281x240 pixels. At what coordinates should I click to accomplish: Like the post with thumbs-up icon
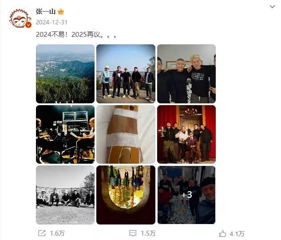(x=222, y=233)
